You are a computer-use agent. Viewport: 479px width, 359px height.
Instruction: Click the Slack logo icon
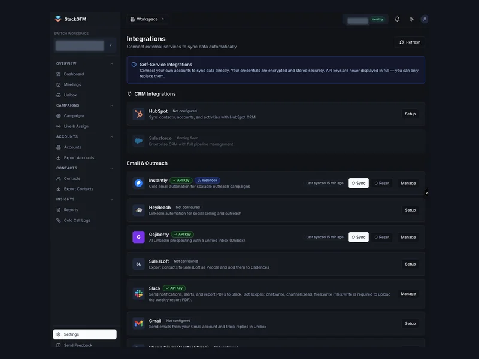139,294
